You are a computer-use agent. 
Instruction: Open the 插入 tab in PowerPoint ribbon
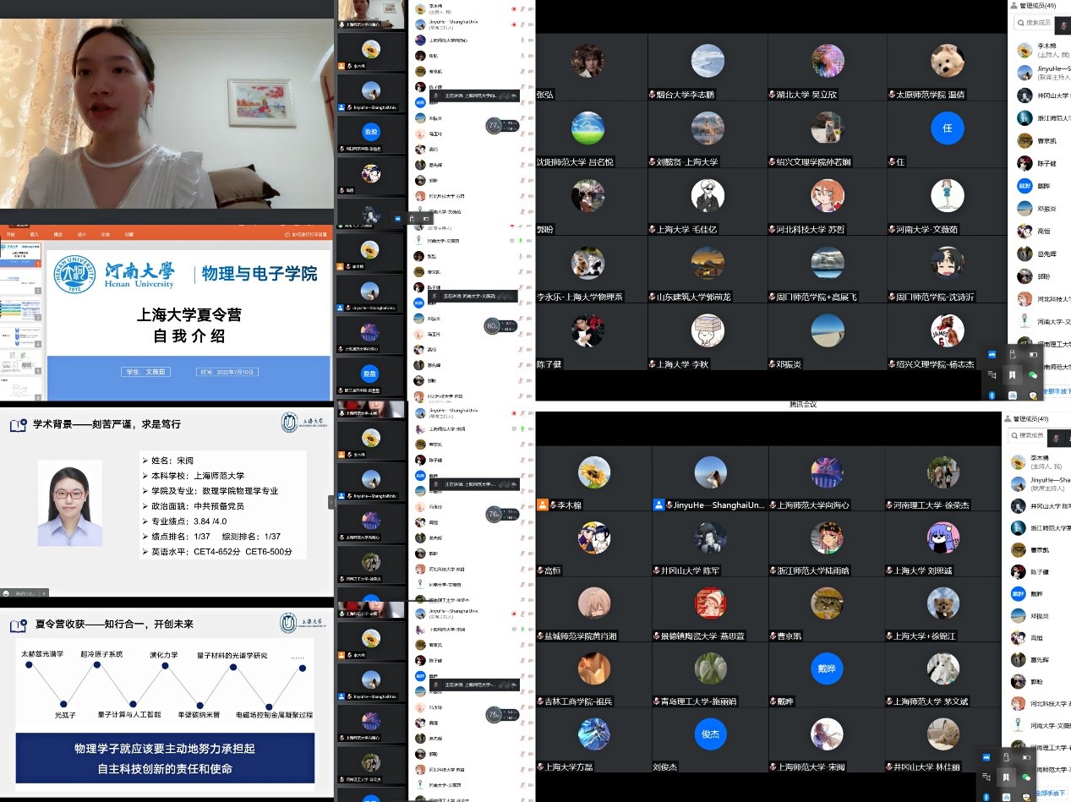pos(35,234)
